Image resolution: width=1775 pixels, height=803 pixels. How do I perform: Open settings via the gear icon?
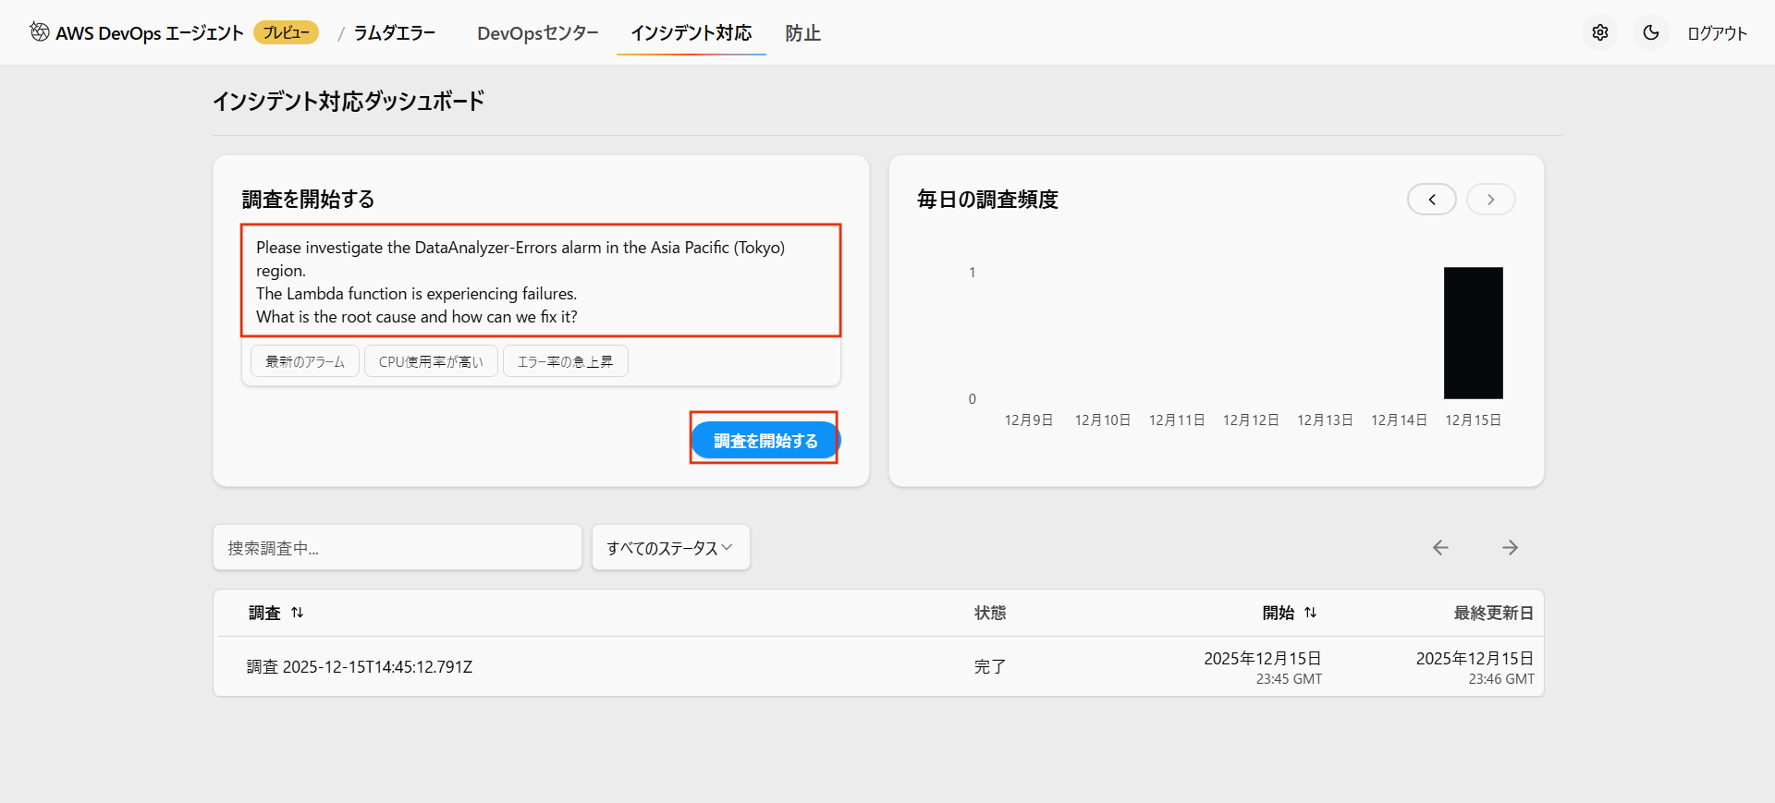(1600, 32)
